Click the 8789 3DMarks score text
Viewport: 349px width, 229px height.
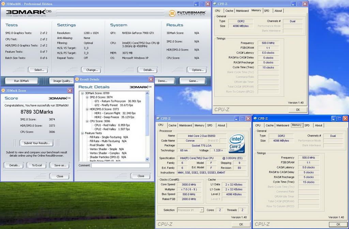point(37,112)
